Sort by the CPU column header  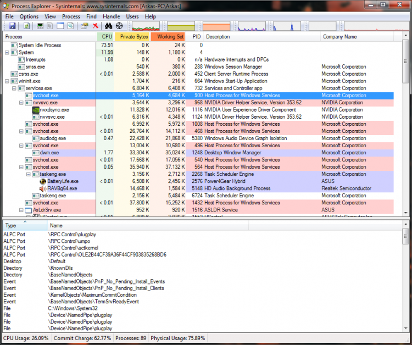(105, 37)
